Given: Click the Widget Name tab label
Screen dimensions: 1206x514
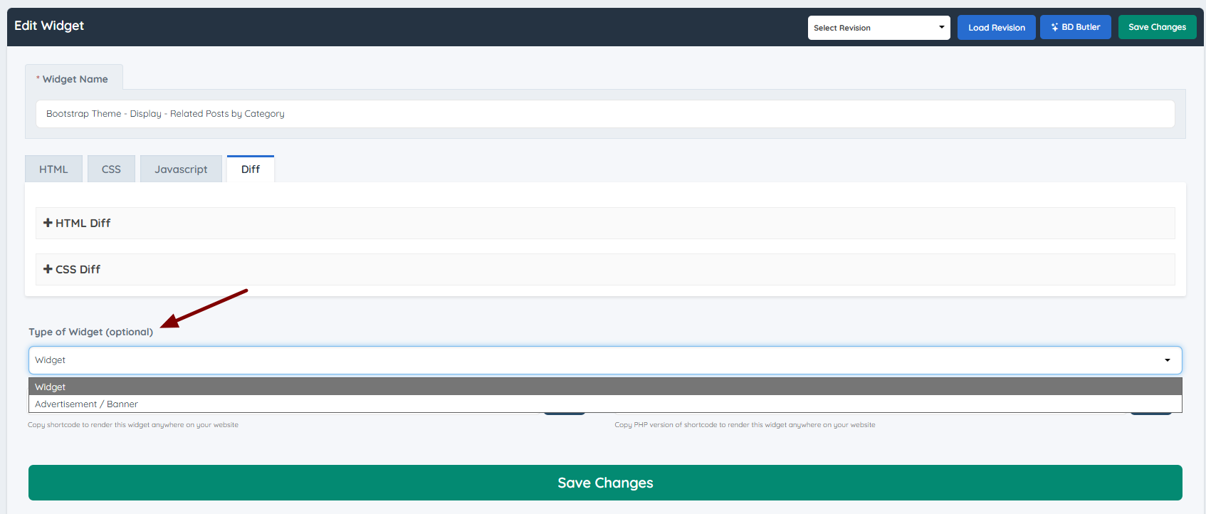Looking at the screenshot, I should (x=74, y=78).
